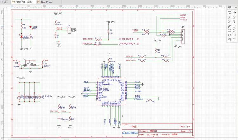Select the central STM32 chip symbol

tap(112, 91)
